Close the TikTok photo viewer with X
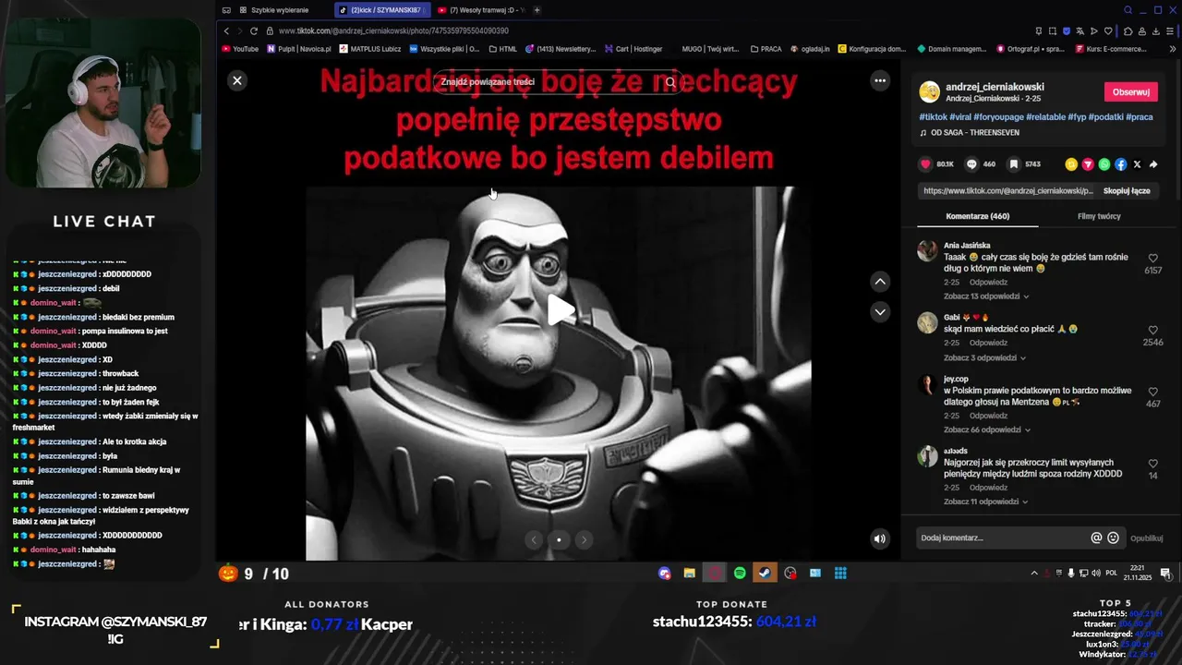This screenshot has height=665, width=1182. [237, 80]
